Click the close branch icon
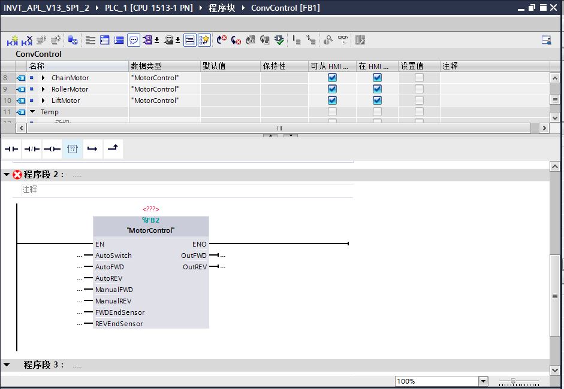The height and width of the screenshot is (389, 564). click(113, 148)
